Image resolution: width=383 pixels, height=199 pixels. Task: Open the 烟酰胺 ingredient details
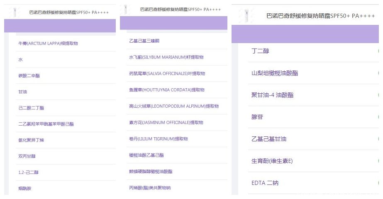click(25, 188)
